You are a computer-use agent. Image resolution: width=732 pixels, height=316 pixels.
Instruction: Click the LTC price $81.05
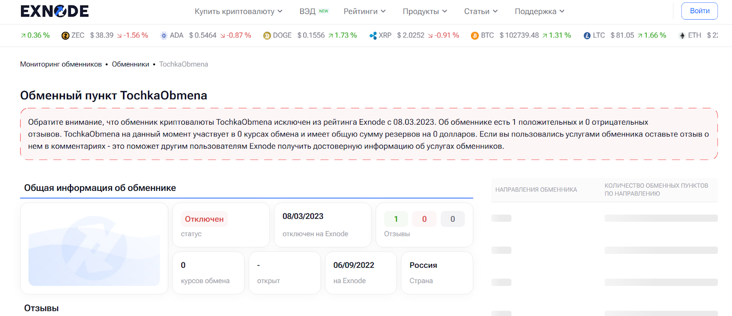(622, 36)
